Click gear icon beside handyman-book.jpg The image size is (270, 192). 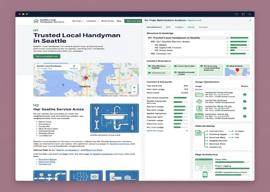click(x=199, y=101)
